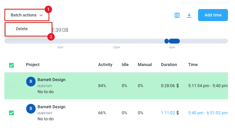Toggle the select-all checkbox in the header
This screenshot has width=235, height=130.
click(11, 65)
